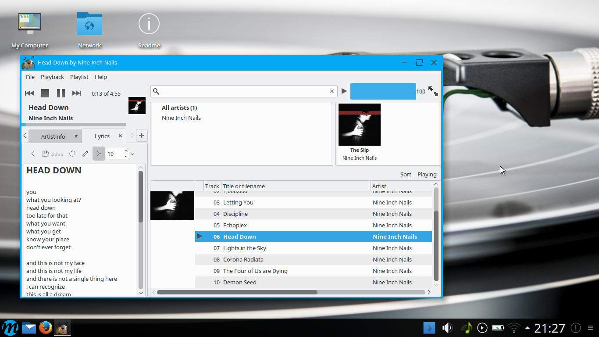
Task: Clear the search box with X
Action: (x=332, y=91)
